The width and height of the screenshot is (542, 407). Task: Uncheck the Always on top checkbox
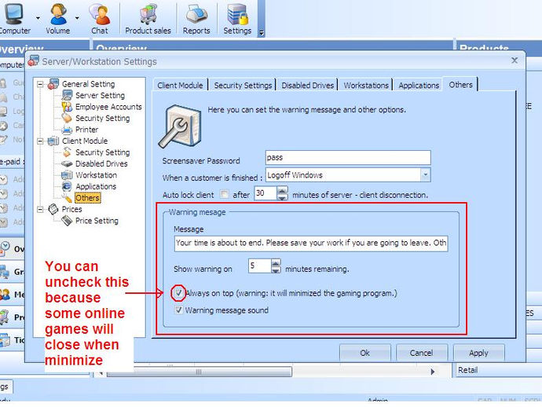(178, 293)
